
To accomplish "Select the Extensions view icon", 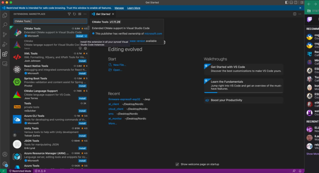I will coord(5,54).
